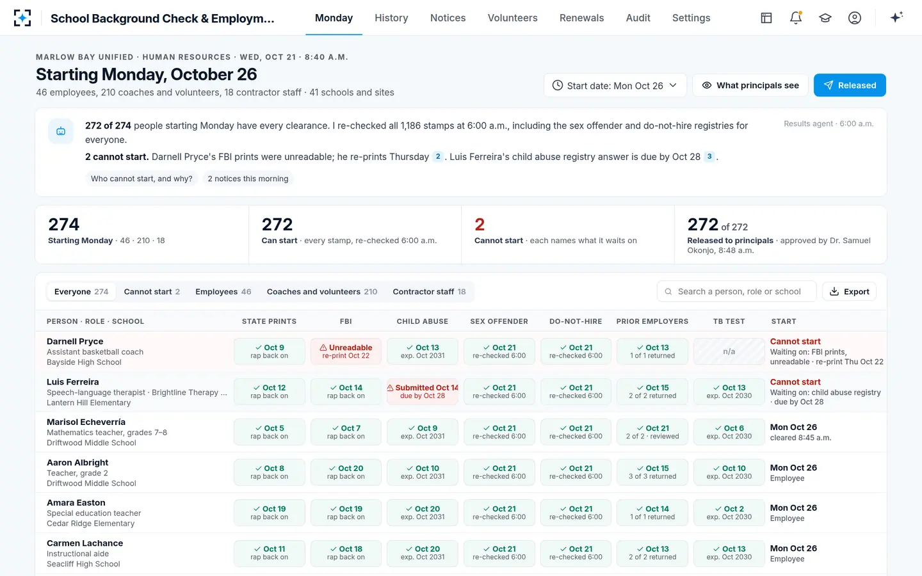Open notifications bell icon
The width and height of the screenshot is (922, 576).
tap(796, 18)
